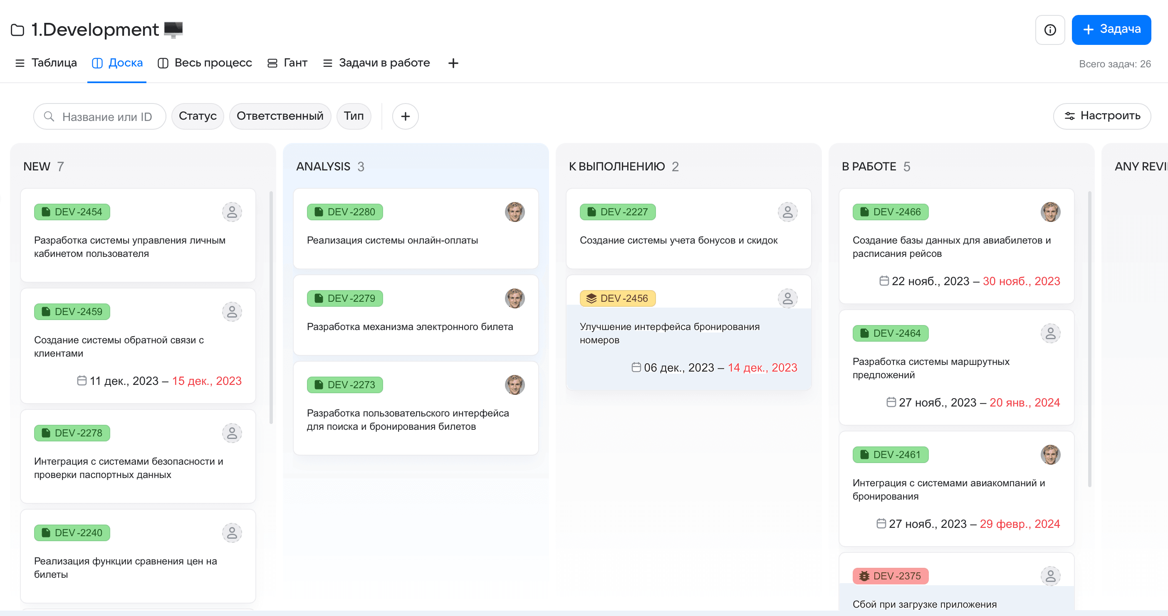Focus the Название или ID search field
1168x616 pixels.
coord(100,116)
